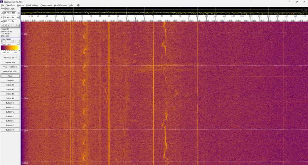Viewport: 308px width, 165px height.
Task: Click Button #11
Action: tap(10, 108)
